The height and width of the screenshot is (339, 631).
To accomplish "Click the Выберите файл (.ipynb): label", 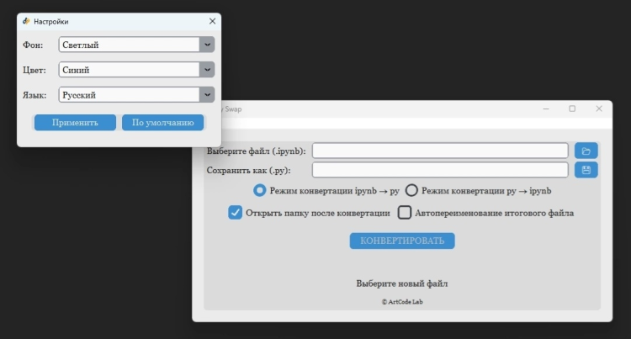I will [257, 151].
